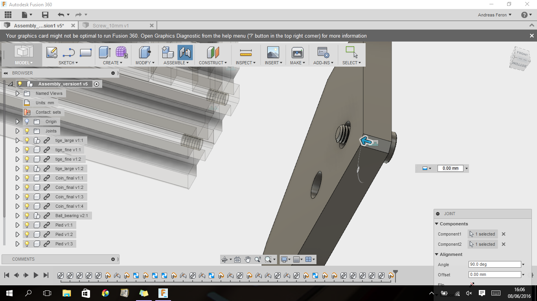Open the ASSEMBLE menu
Viewport: 537px width, 301px height.
click(176, 63)
